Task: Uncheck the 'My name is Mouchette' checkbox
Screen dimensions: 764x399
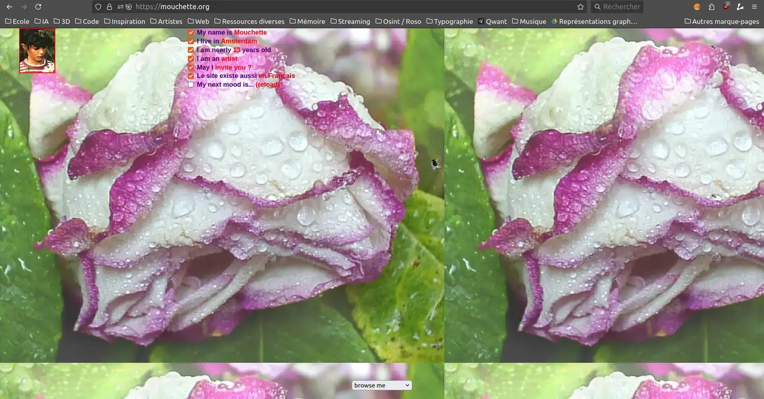Action: tap(191, 33)
